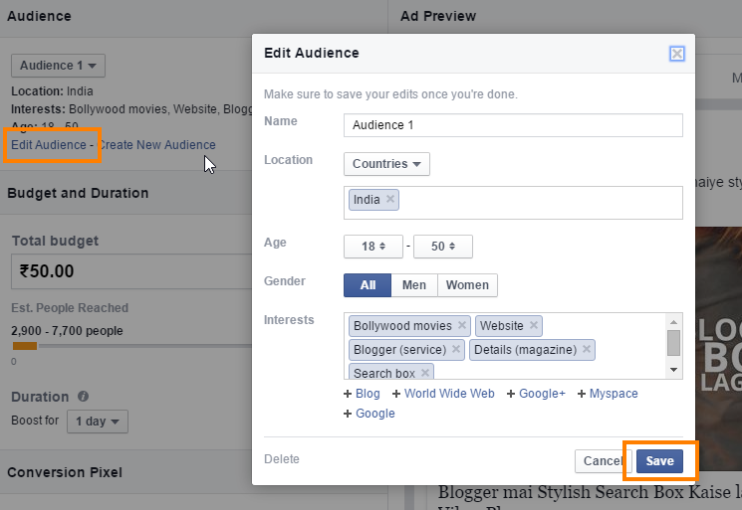This screenshot has width=742, height=510.
Task: Open the Countries location dropdown
Action: [x=386, y=164]
